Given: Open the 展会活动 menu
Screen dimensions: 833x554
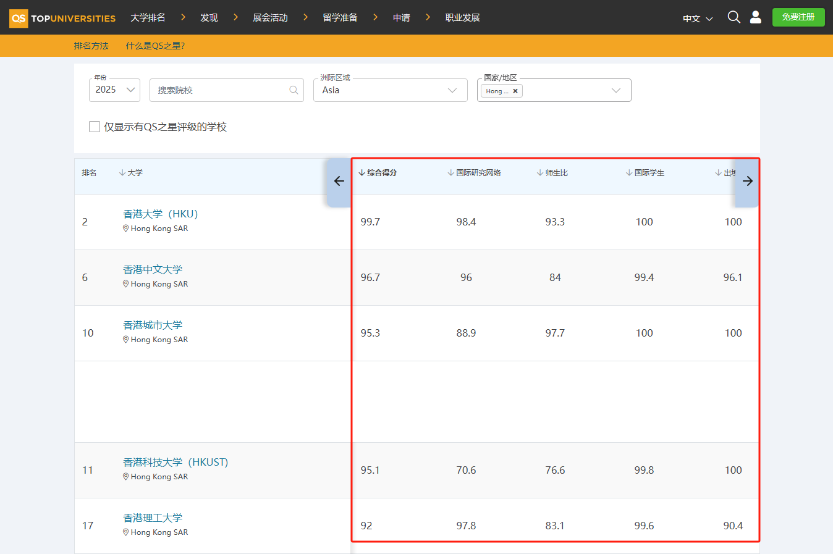Looking at the screenshot, I should (270, 17).
